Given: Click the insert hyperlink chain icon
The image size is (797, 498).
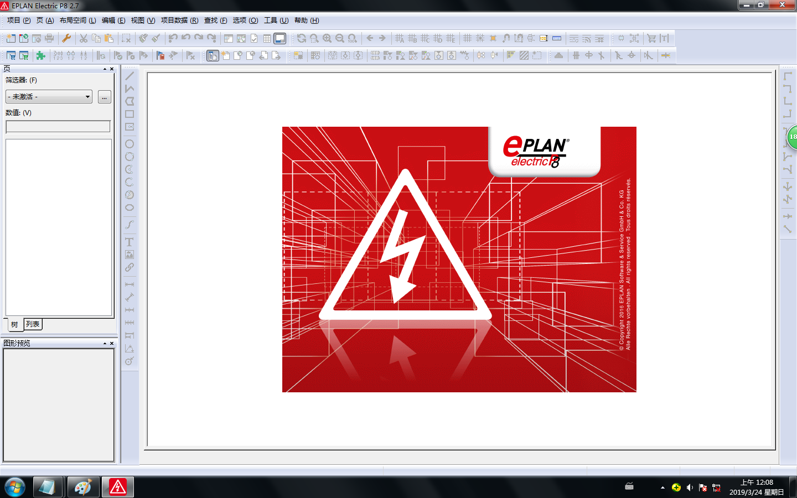Looking at the screenshot, I should click(x=130, y=267).
